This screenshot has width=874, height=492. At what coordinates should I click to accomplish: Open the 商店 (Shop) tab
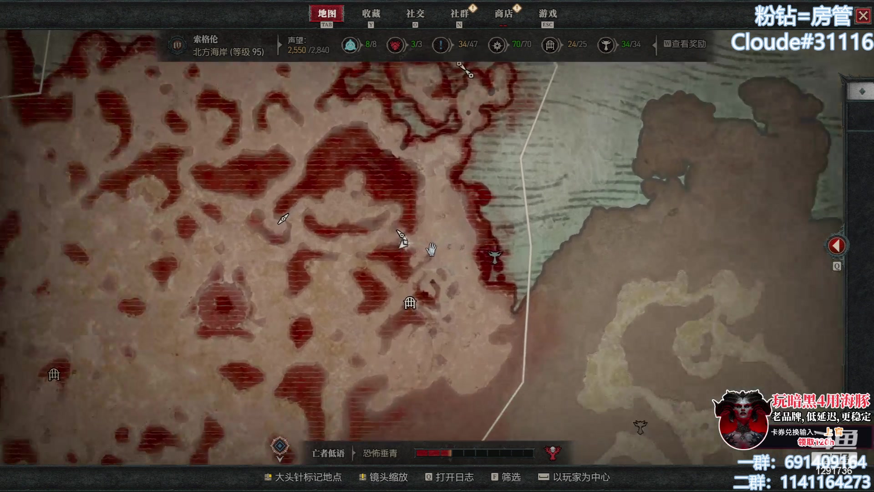click(504, 14)
